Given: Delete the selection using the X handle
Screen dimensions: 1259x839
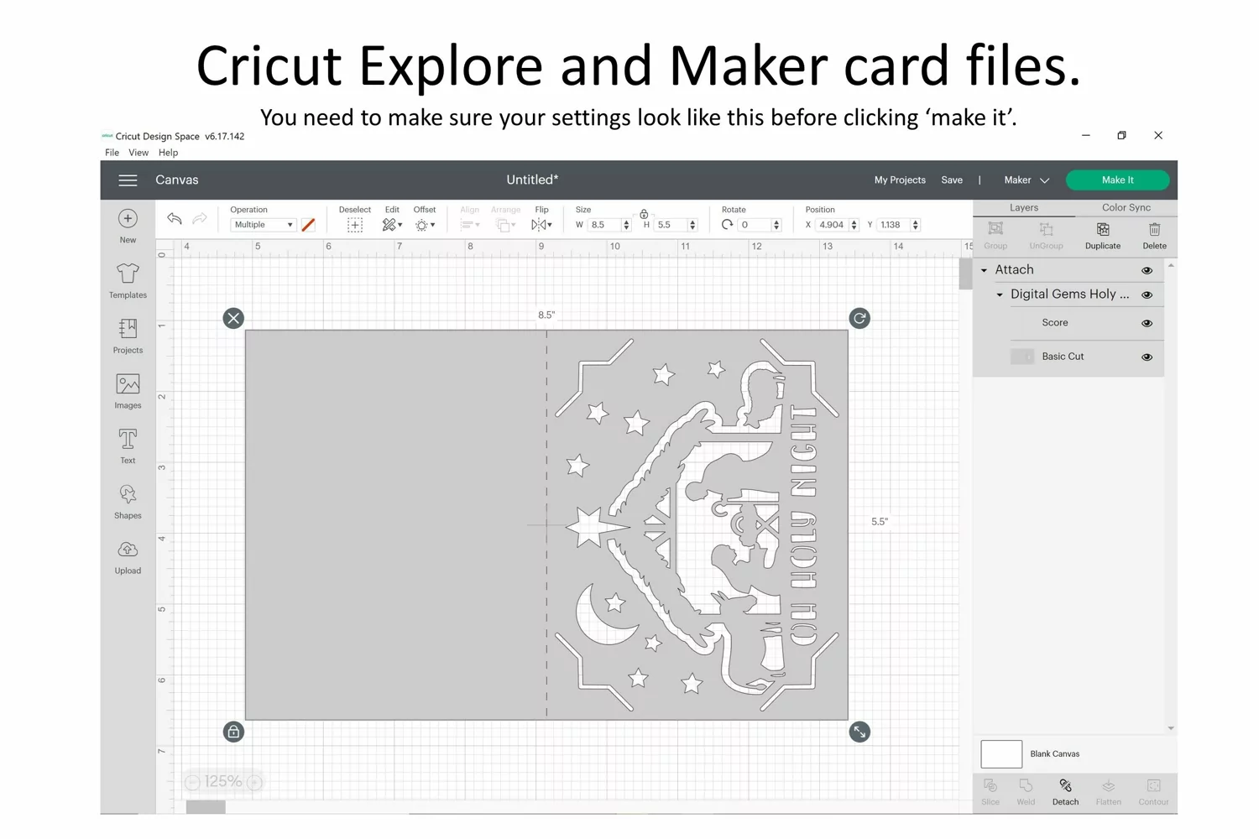Looking at the screenshot, I should (233, 318).
